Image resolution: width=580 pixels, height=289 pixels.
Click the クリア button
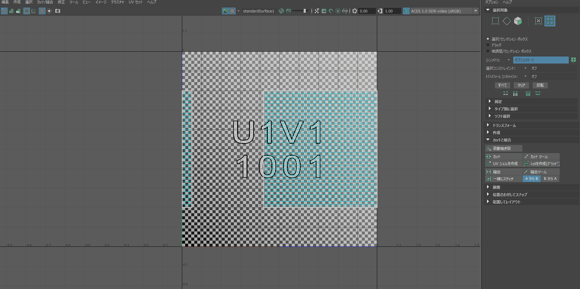coord(521,85)
